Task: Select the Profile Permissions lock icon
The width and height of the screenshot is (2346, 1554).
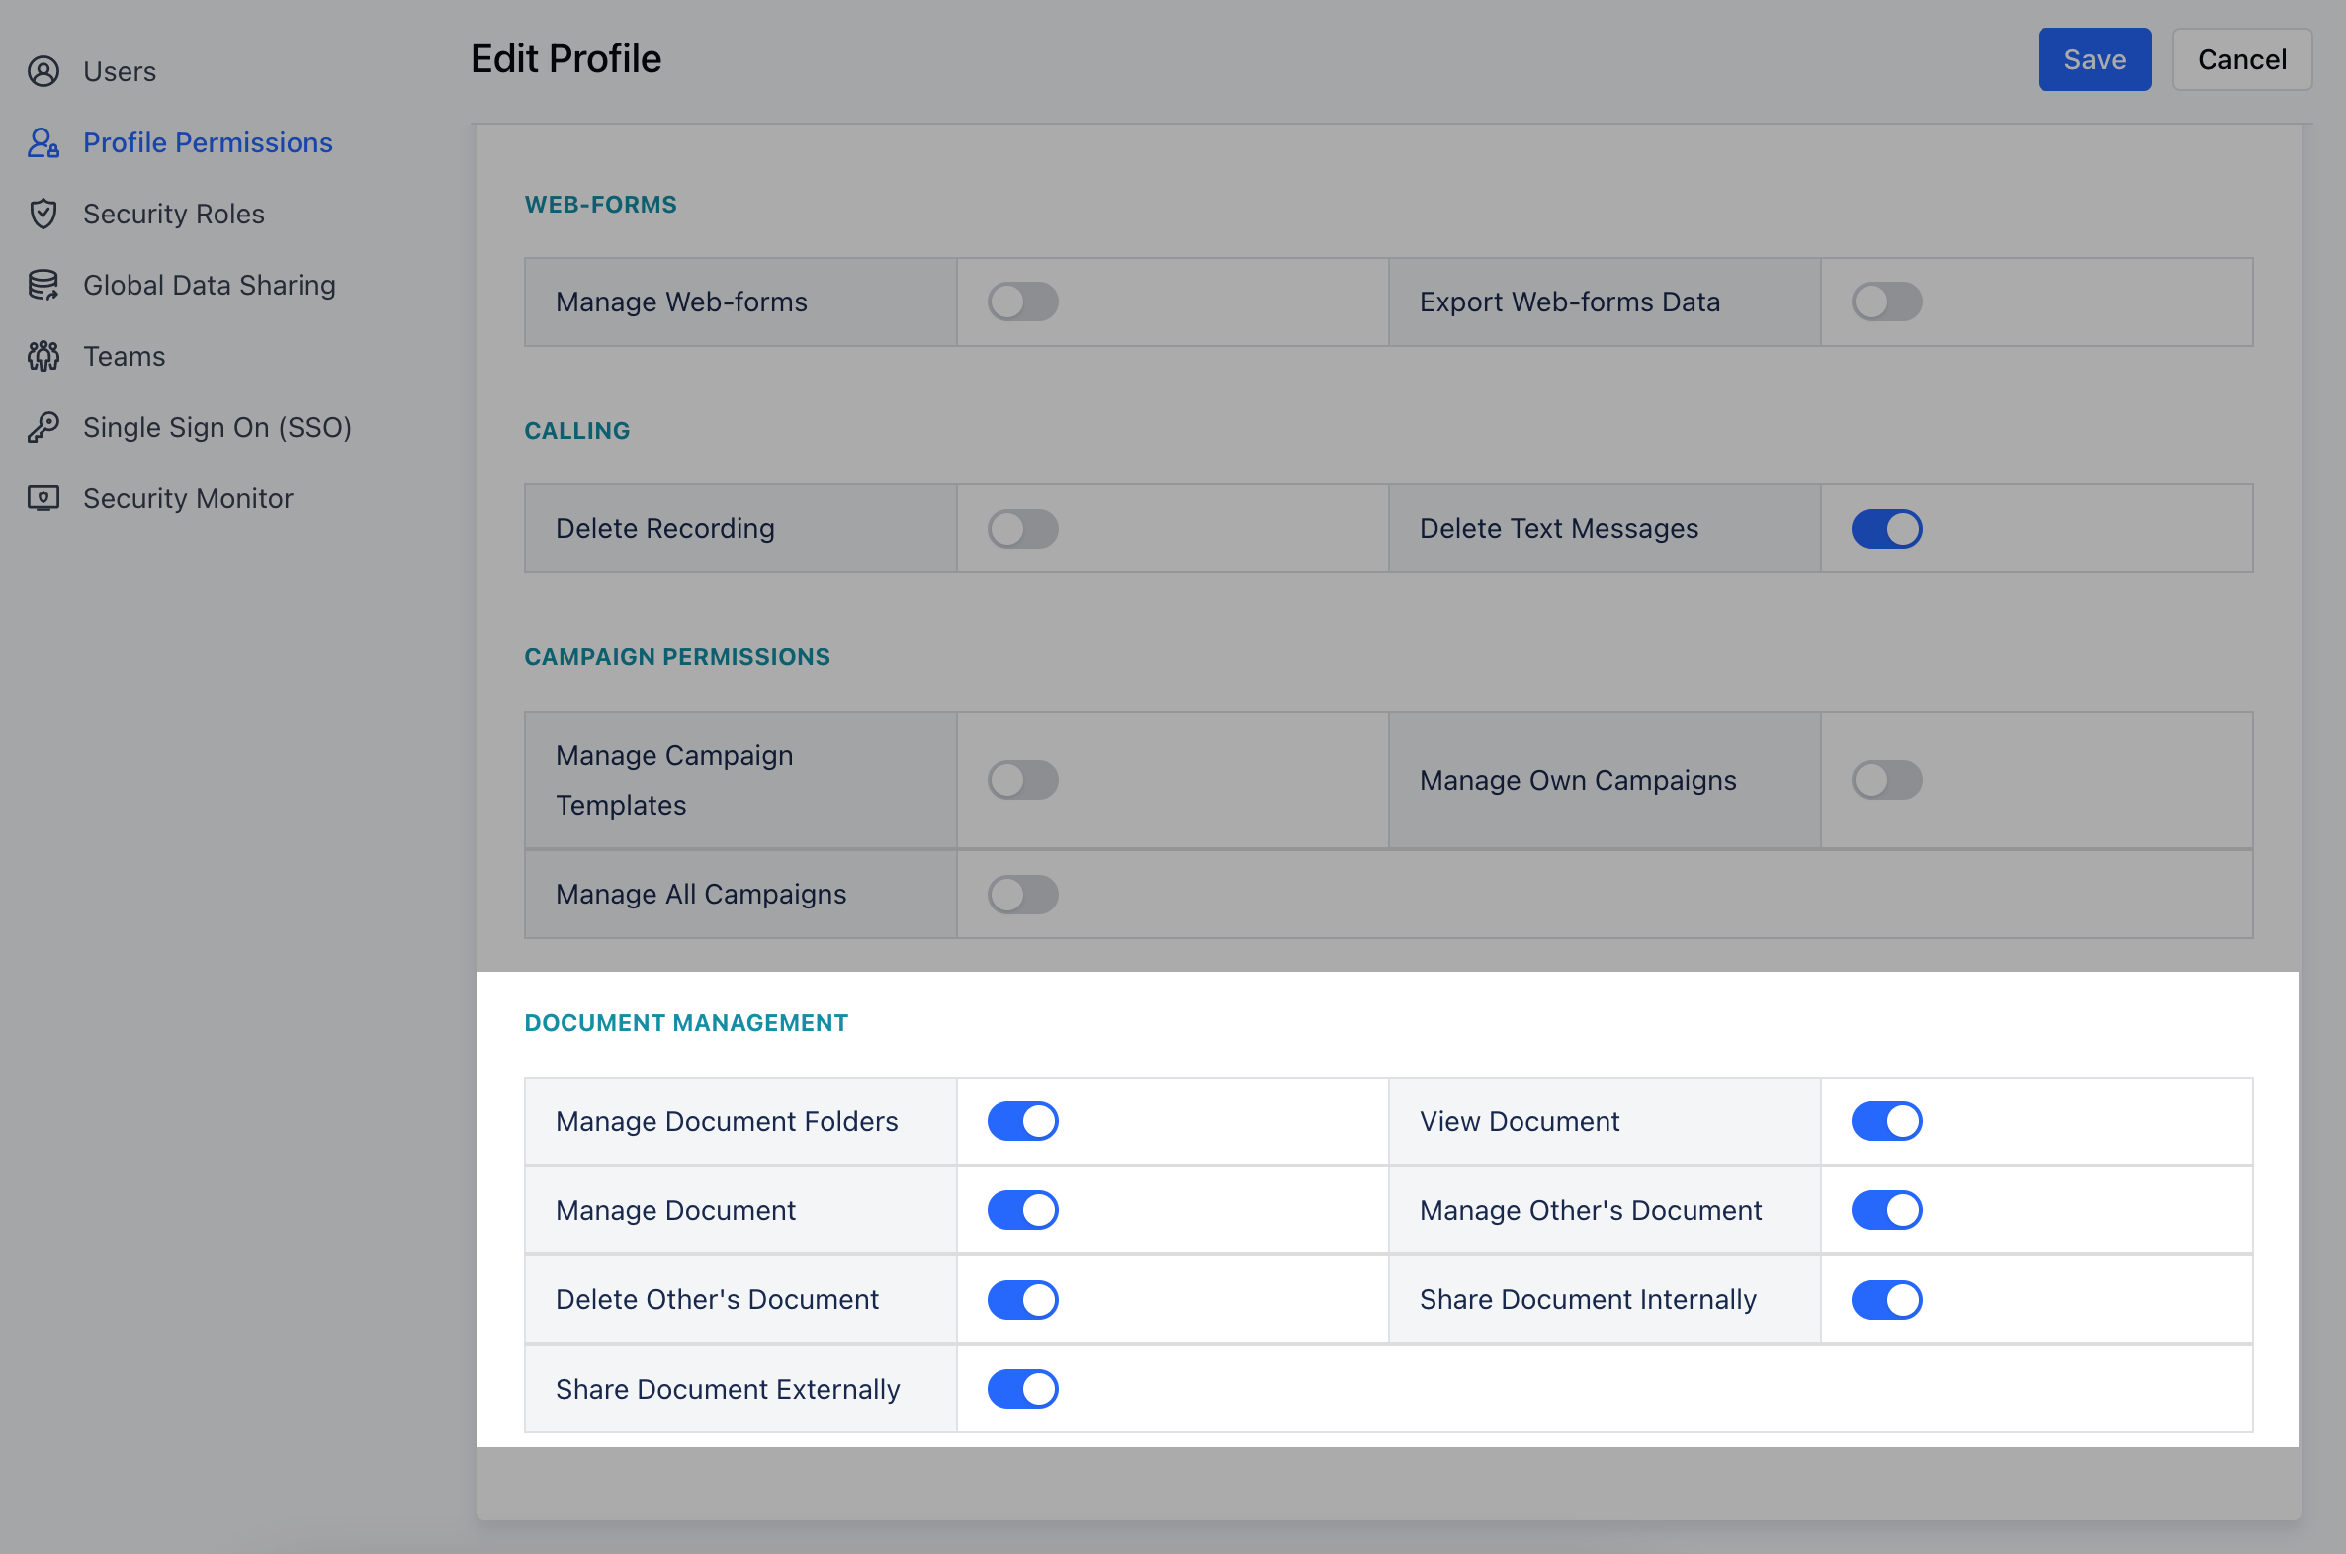Action: point(43,142)
